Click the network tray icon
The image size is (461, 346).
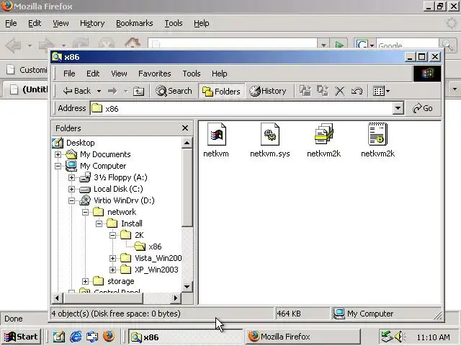pos(387,337)
